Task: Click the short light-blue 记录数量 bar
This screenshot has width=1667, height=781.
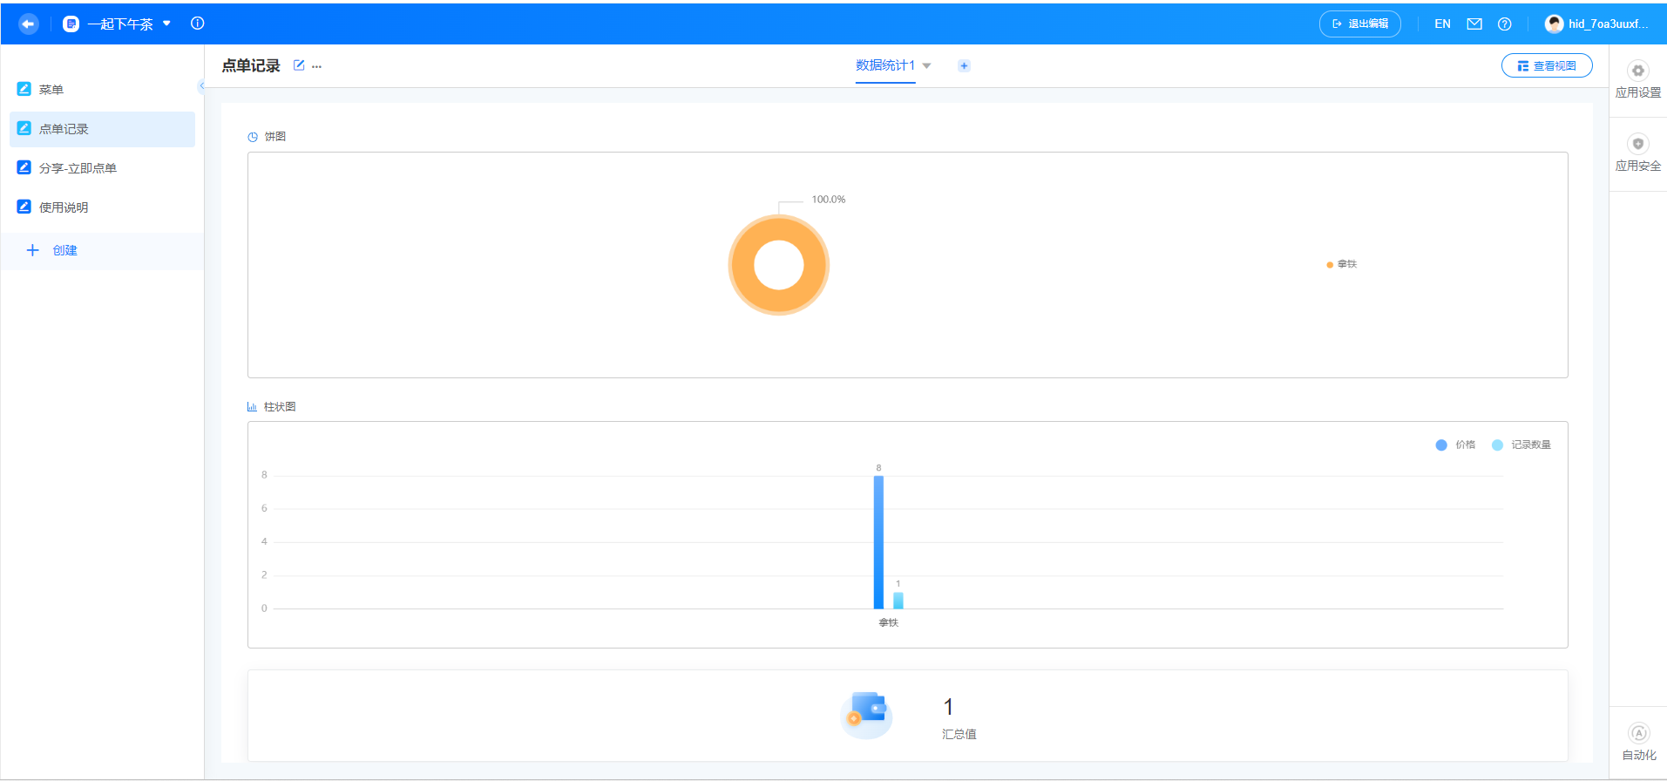Action: click(898, 601)
